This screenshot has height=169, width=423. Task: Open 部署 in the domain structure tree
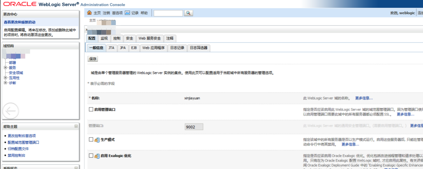pos(12,62)
